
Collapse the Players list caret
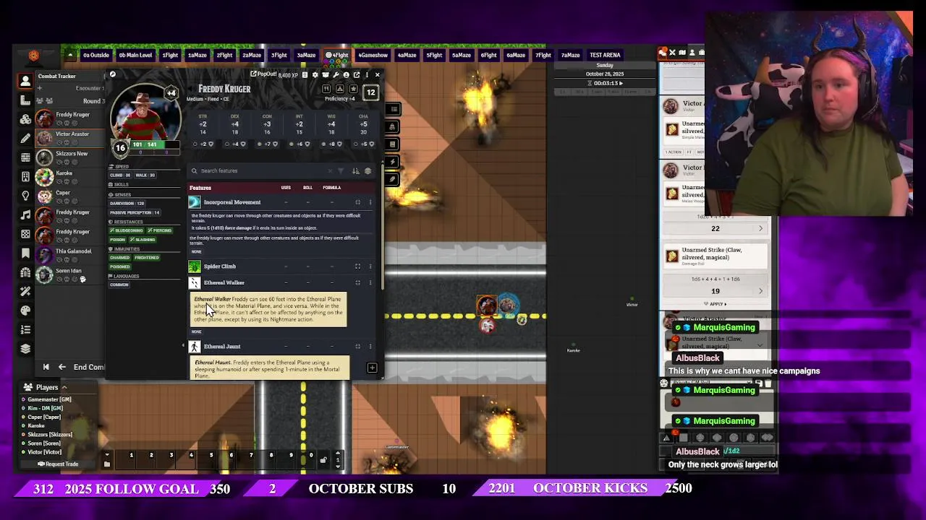tap(64, 388)
